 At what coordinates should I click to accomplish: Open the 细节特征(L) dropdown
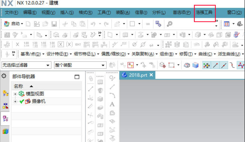(x=86, y=54)
